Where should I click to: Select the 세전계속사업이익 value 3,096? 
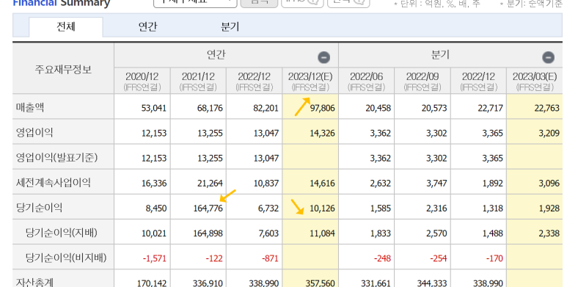(x=549, y=184)
